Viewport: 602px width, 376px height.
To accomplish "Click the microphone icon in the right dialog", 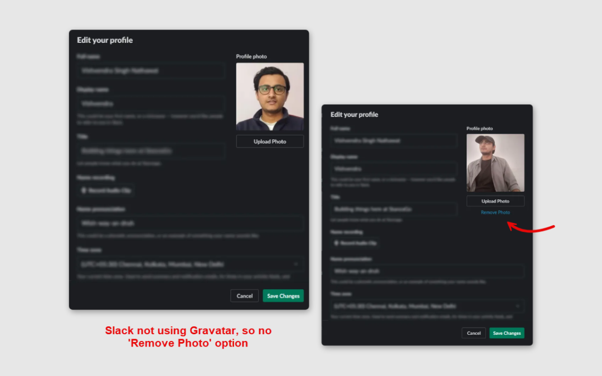I will point(336,243).
